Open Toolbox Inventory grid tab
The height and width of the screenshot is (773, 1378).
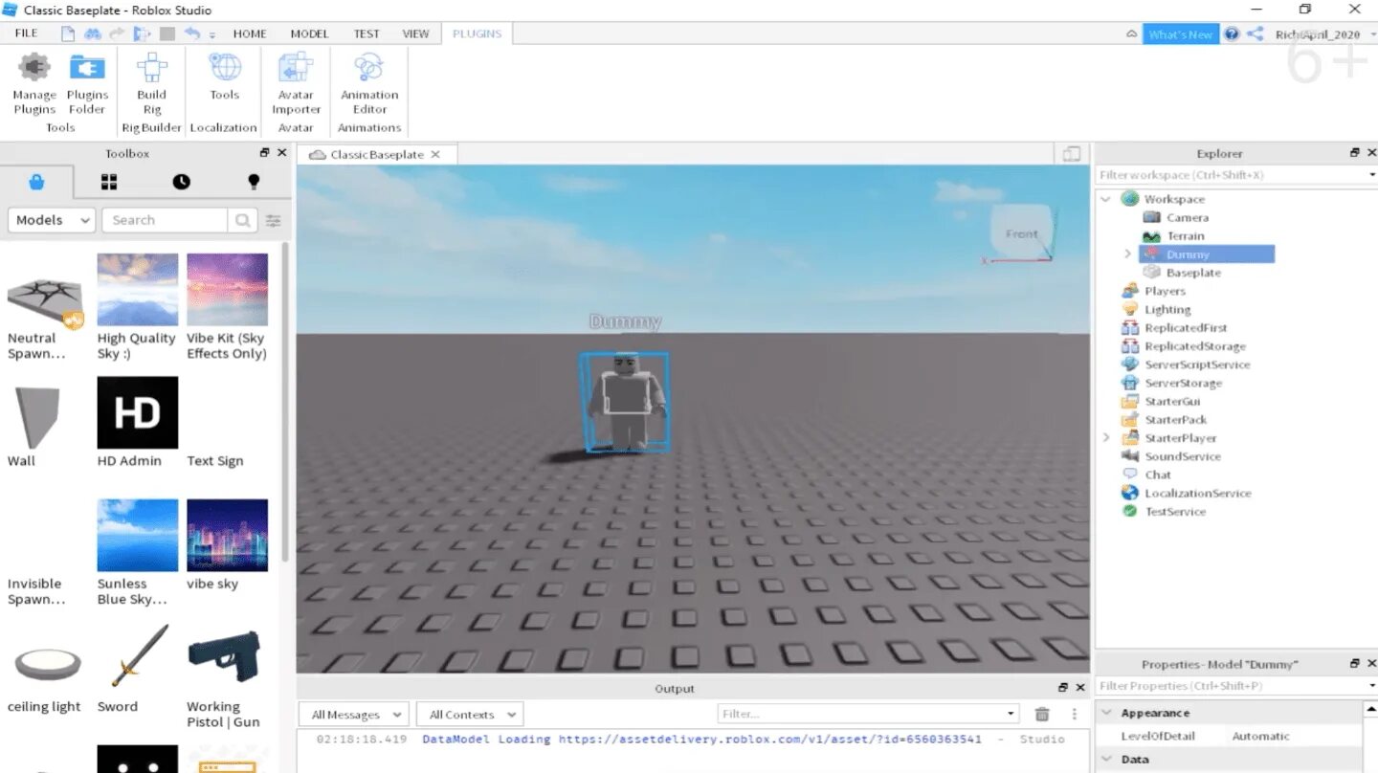point(109,182)
